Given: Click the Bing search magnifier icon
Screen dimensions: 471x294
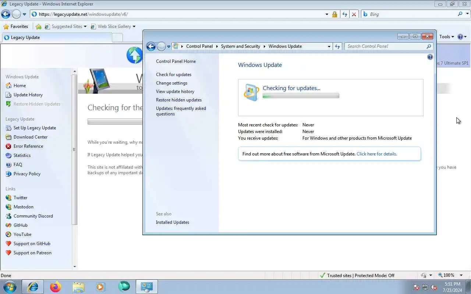Looking at the screenshot, I should (460, 14).
